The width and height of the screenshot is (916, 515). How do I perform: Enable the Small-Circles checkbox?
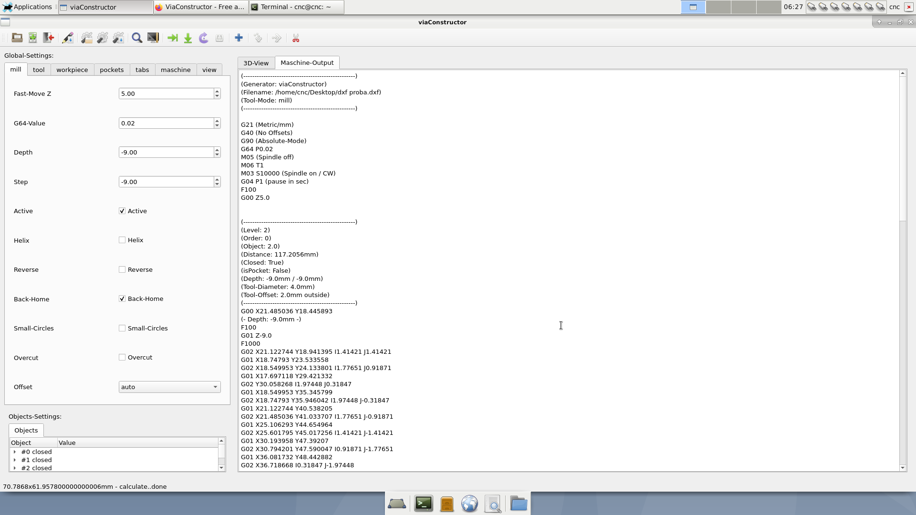click(122, 328)
